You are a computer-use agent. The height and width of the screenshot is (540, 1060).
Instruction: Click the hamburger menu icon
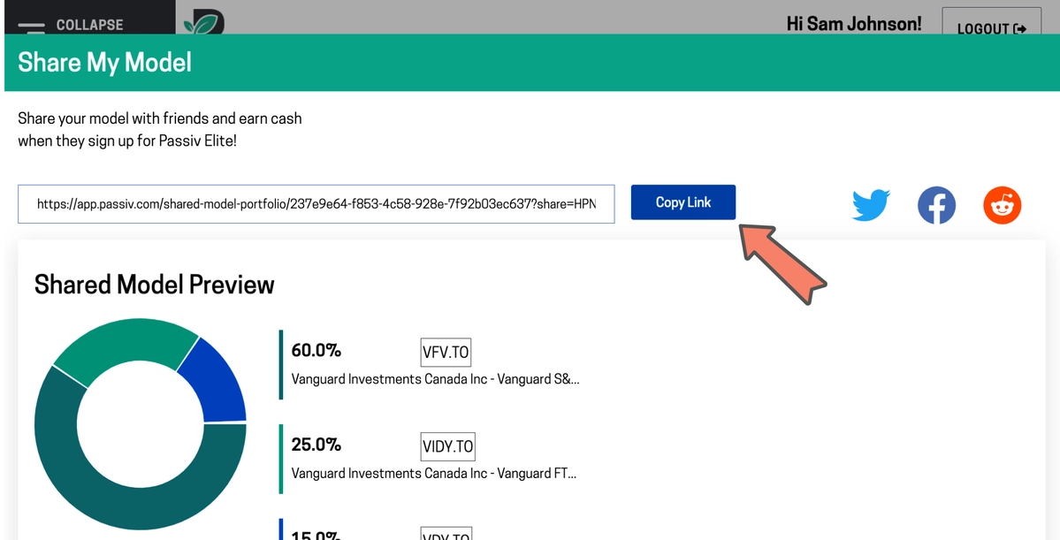(31, 27)
